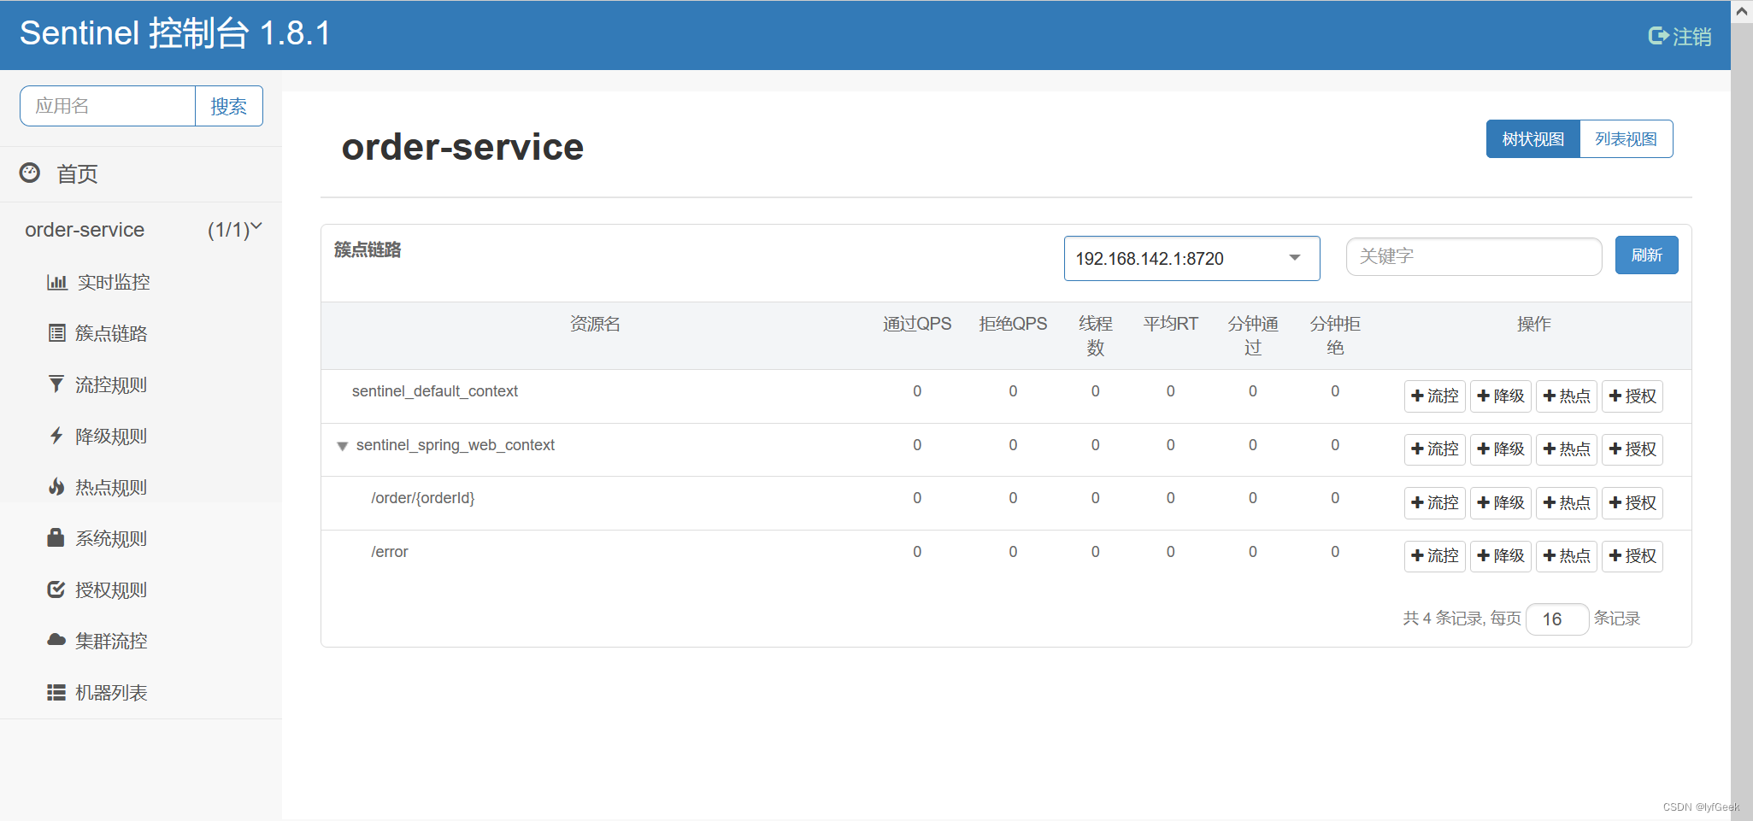Click the 注销 logout link

coord(1691,36)
